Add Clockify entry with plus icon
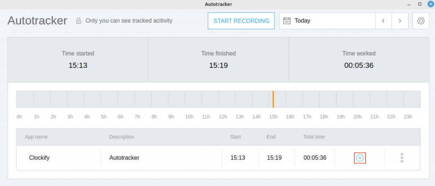The width and height of the screenshot is (435, 186). point(360,158)
